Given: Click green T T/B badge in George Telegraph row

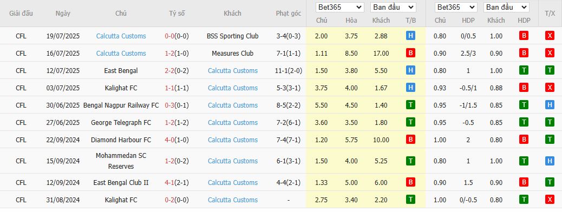Looking at the screenshot, I should pos(410,122).
